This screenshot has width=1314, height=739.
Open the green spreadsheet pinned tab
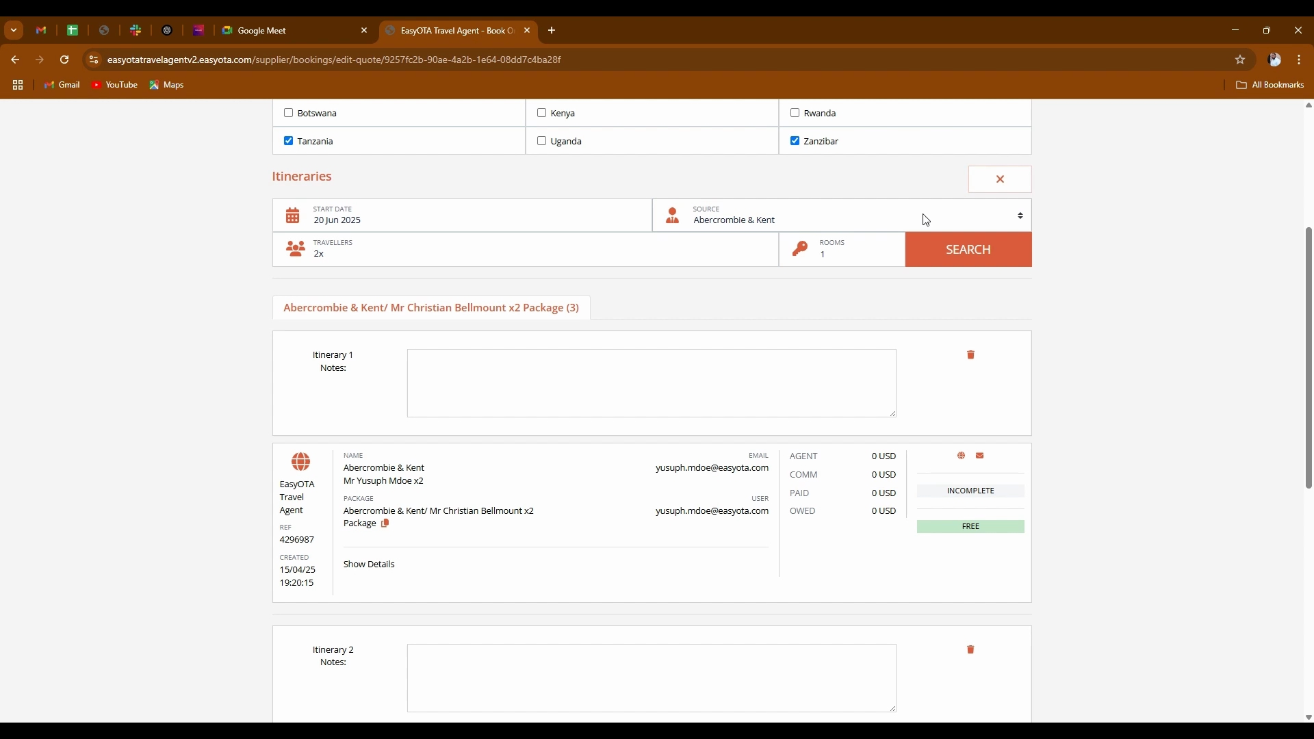pos(73,30)
